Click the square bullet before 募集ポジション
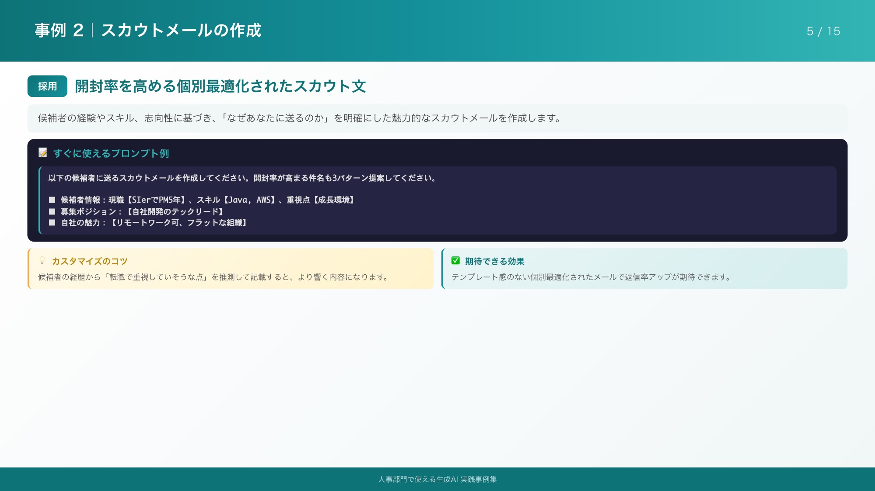The image size is (875, 491). pos(52,212)
